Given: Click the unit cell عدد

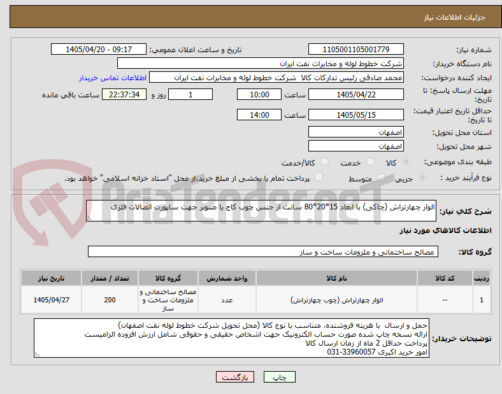Looking at the screenshot, I should [x=227, y=300].
